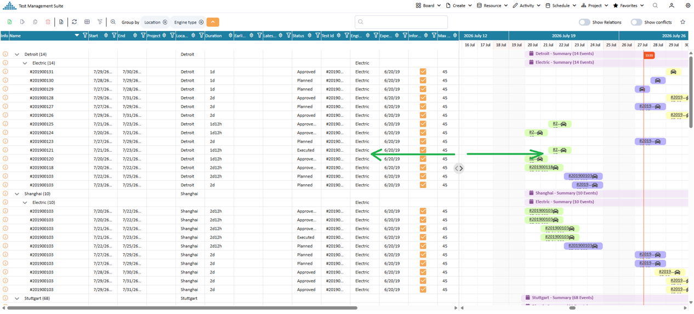
Task: Open the Create menu
Action: [458, 5]
